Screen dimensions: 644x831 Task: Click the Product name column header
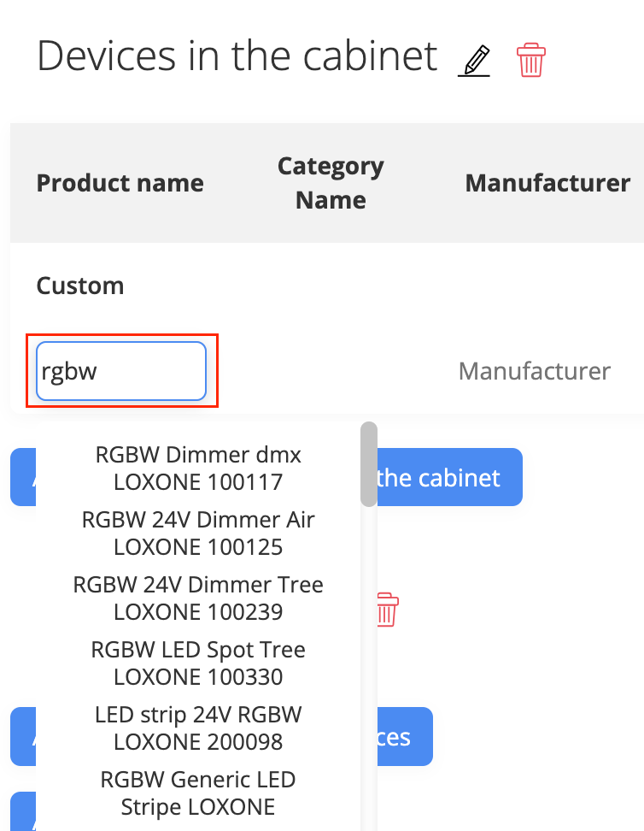120,183
